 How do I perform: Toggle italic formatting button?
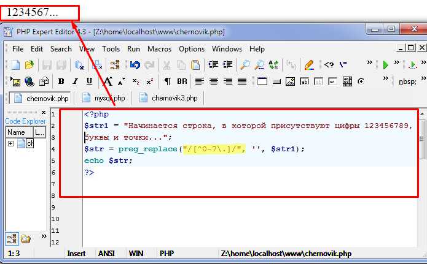tap(76, 81)
